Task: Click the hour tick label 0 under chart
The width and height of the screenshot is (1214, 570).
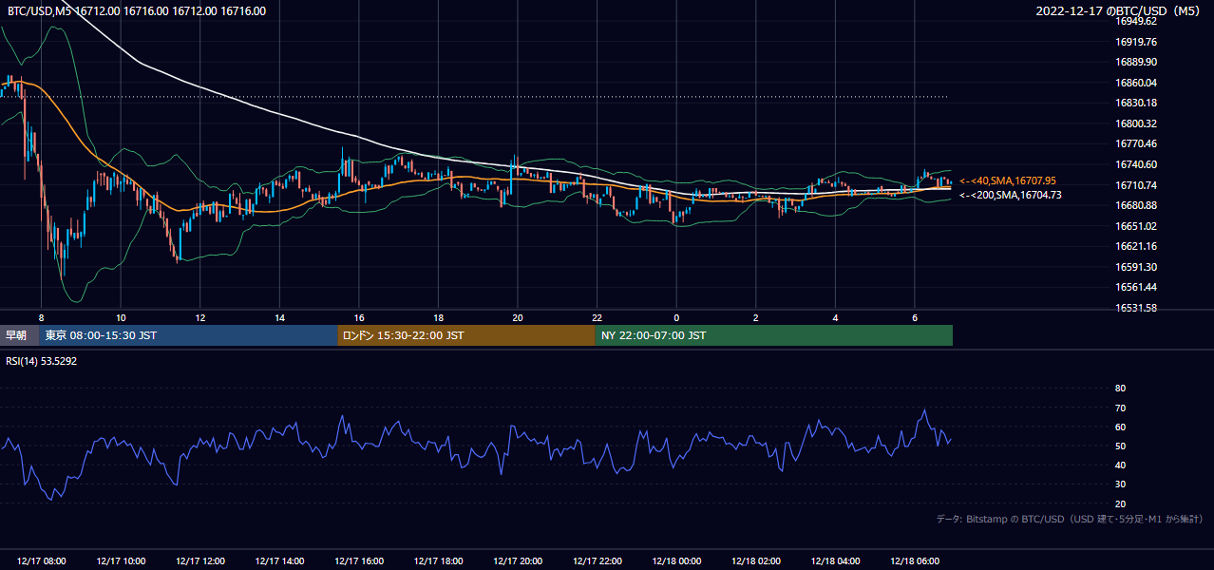Action: (676, 317)
